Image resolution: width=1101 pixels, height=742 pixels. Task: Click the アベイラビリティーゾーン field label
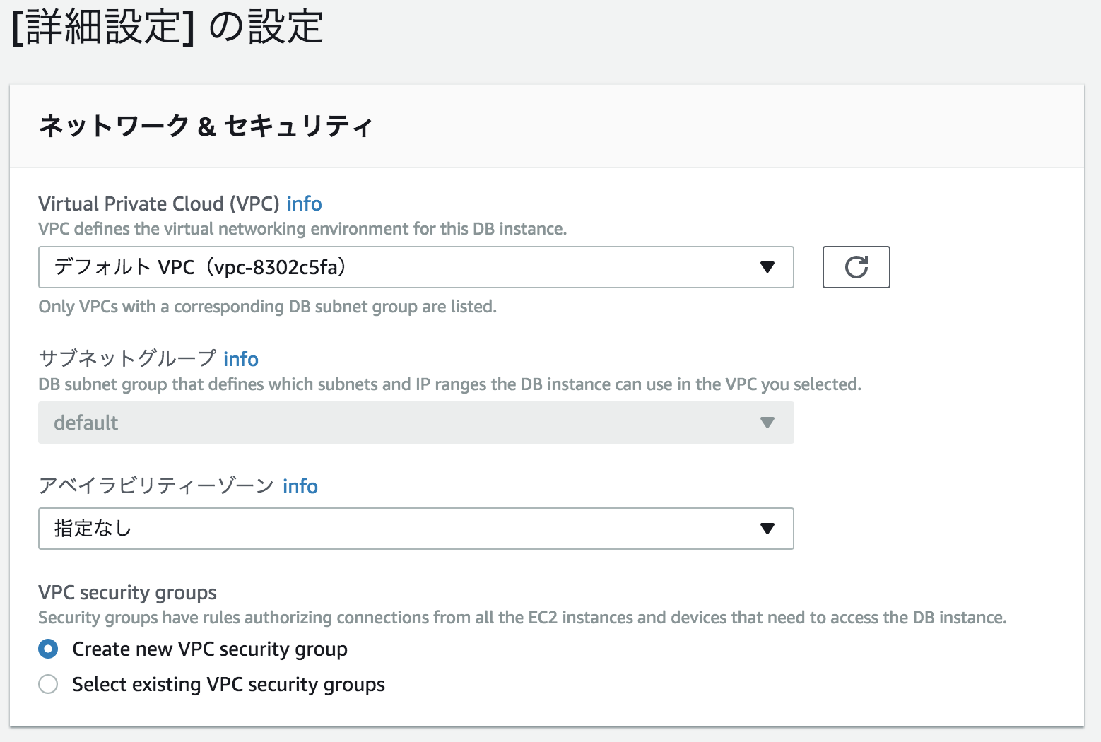(156, 486)
